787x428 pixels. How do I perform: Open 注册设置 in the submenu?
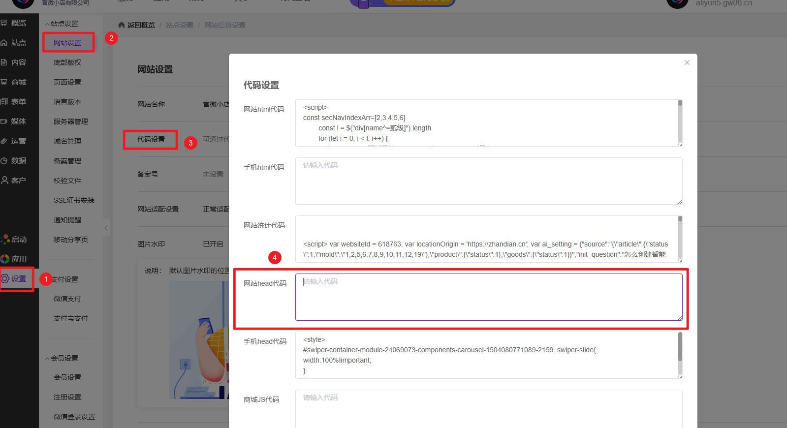pos(67,397)
